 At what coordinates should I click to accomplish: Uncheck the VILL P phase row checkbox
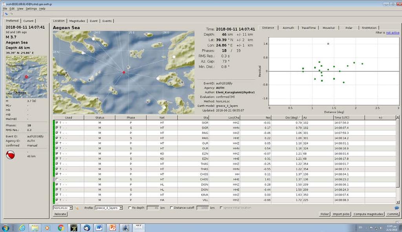57,200
